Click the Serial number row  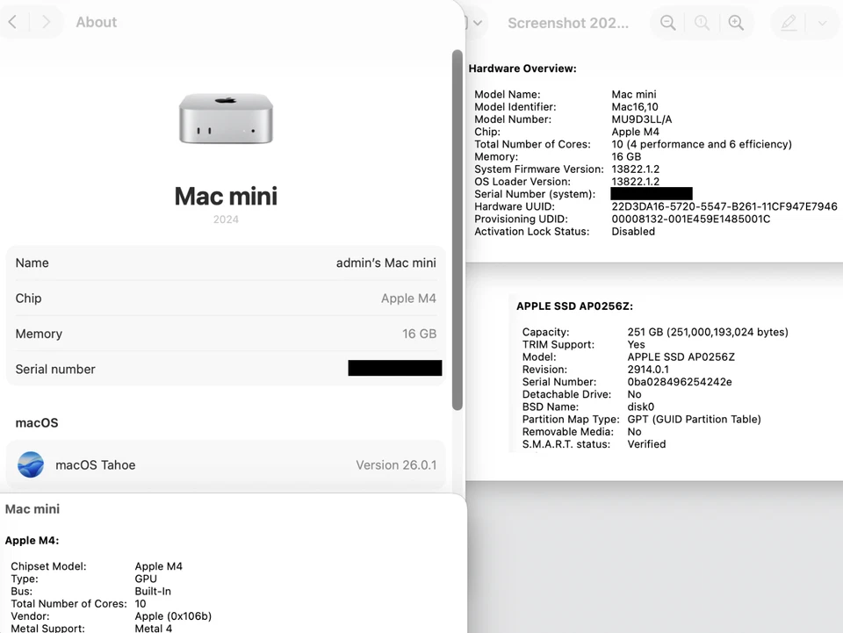pos(226,369)
